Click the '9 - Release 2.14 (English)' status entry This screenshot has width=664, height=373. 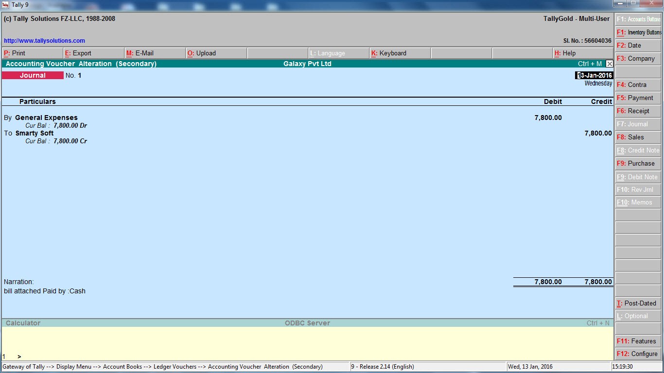click(x=383, y=367)
